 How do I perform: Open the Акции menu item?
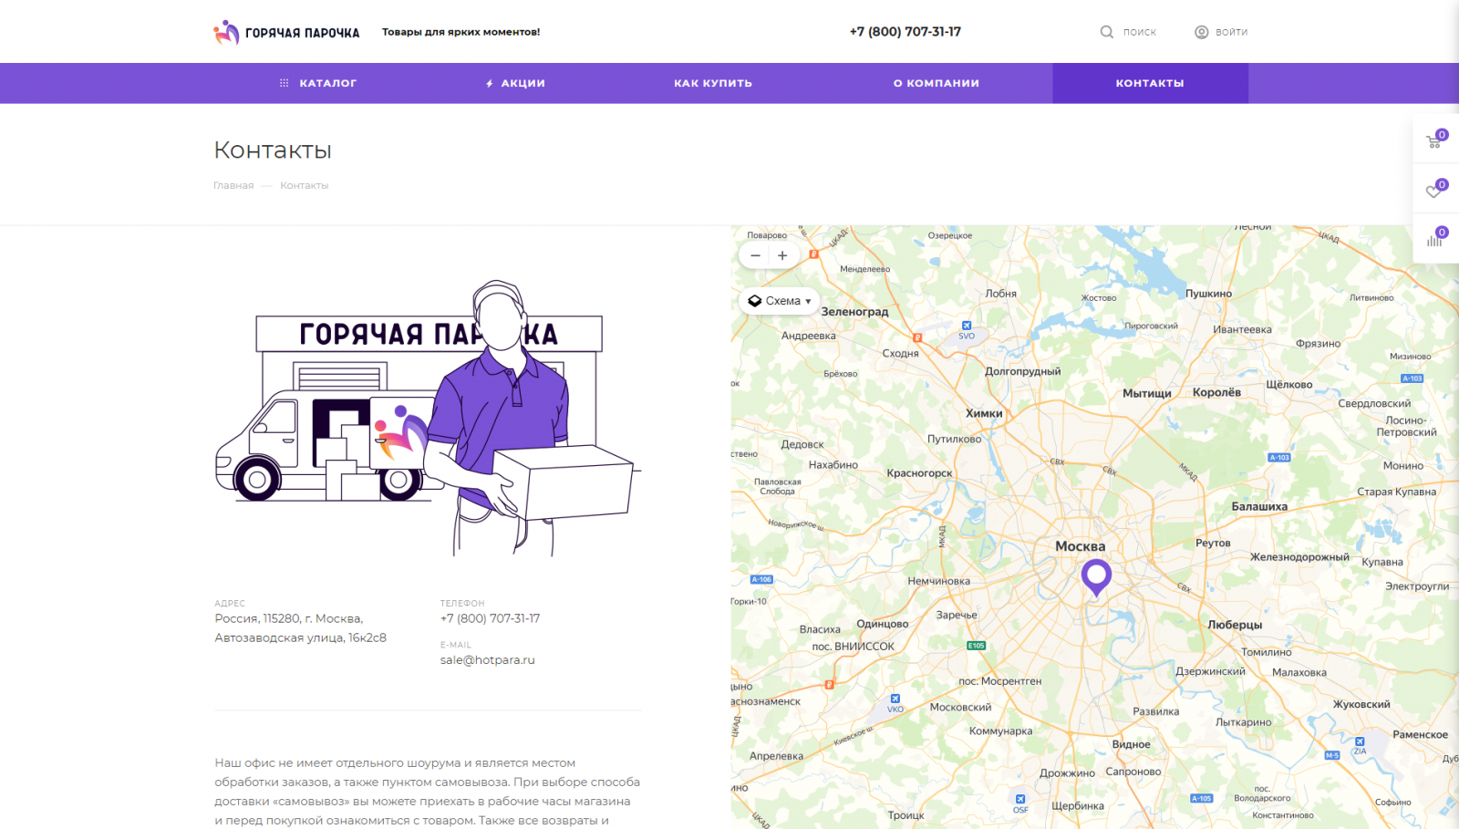tap(523, 83)
